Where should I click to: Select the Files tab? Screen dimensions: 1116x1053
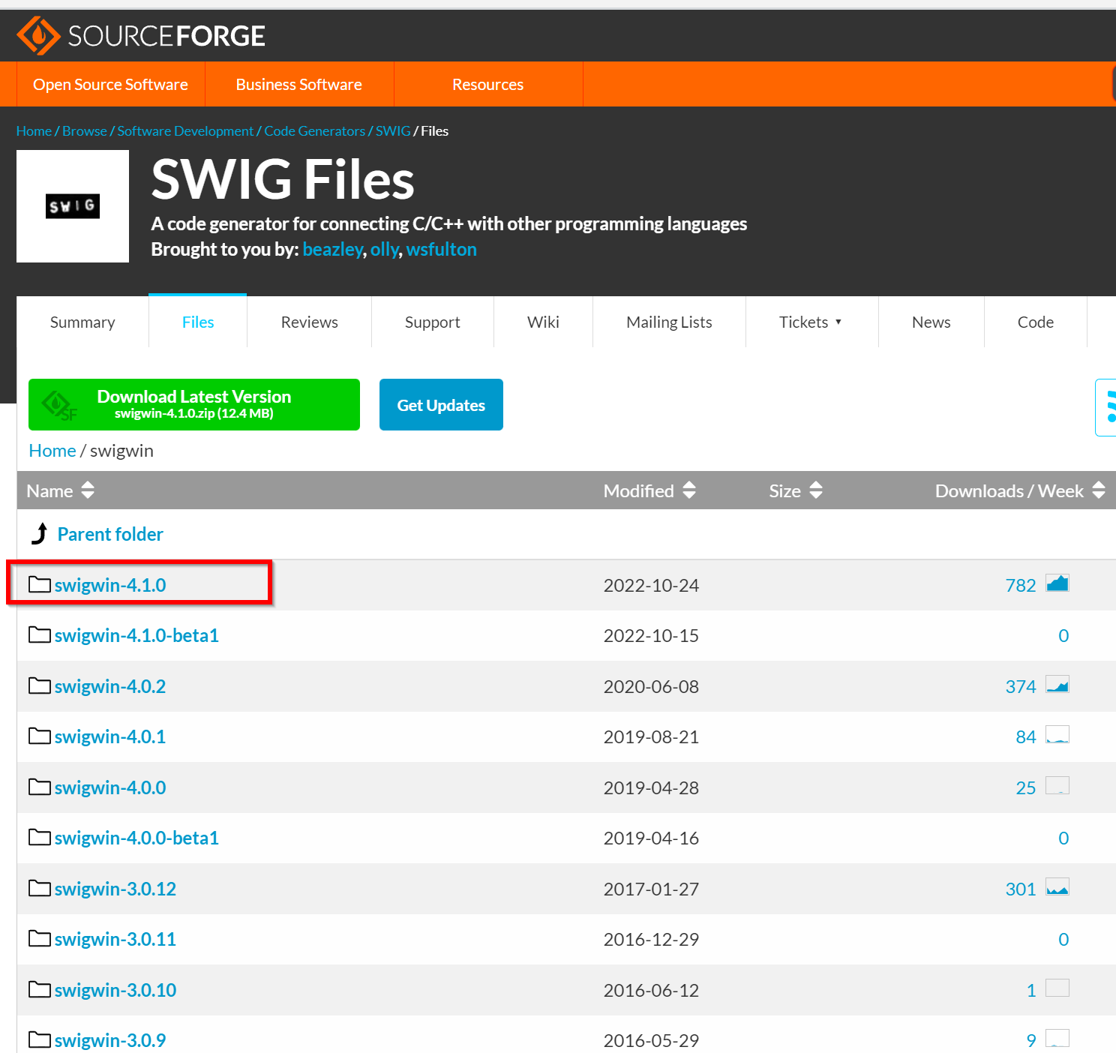(x=198, y=322)
